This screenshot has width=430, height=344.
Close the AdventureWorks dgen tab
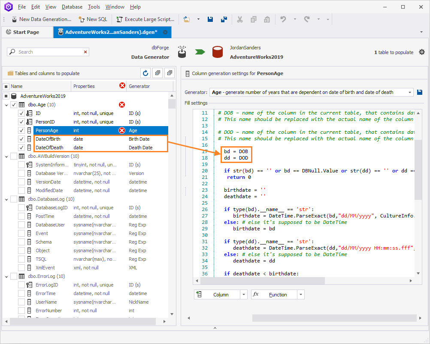pyautogui.click(x=165, y=32)
